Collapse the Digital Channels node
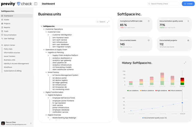196x127 pixels. click(46, 115)
